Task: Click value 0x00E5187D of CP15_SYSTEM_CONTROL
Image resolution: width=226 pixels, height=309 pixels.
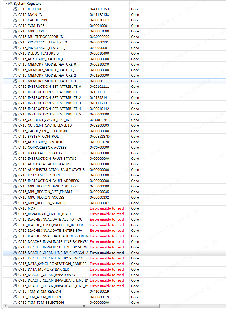Action: point(100,137)
